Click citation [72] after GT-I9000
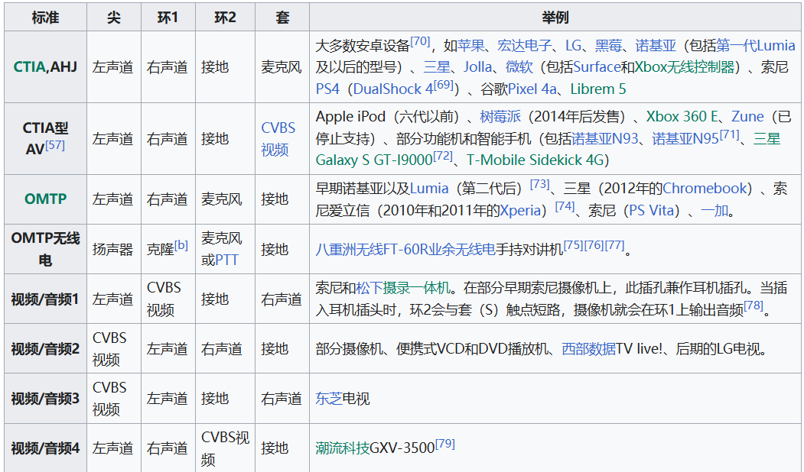Image resolution: width=804 pixels, height=472 pixels. coord(442,156)
